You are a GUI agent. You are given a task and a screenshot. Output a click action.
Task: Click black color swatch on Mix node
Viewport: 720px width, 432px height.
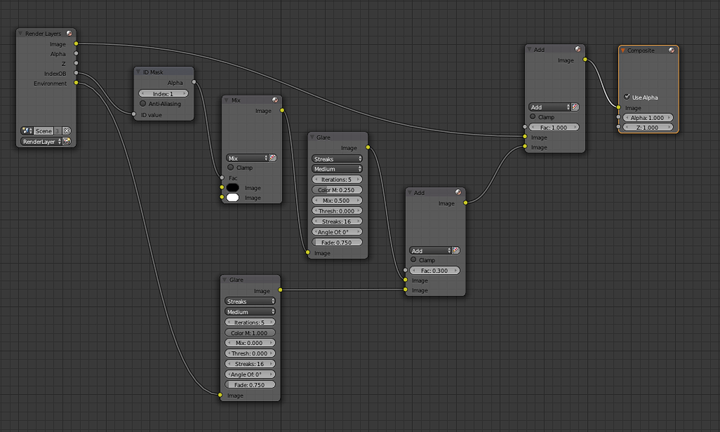click(233, 188)
